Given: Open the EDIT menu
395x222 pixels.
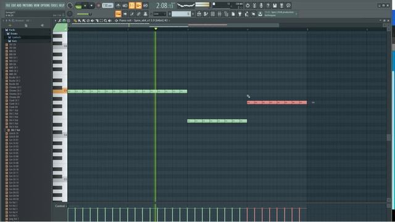Looking at the screenshot, I should tap(14, 6).
